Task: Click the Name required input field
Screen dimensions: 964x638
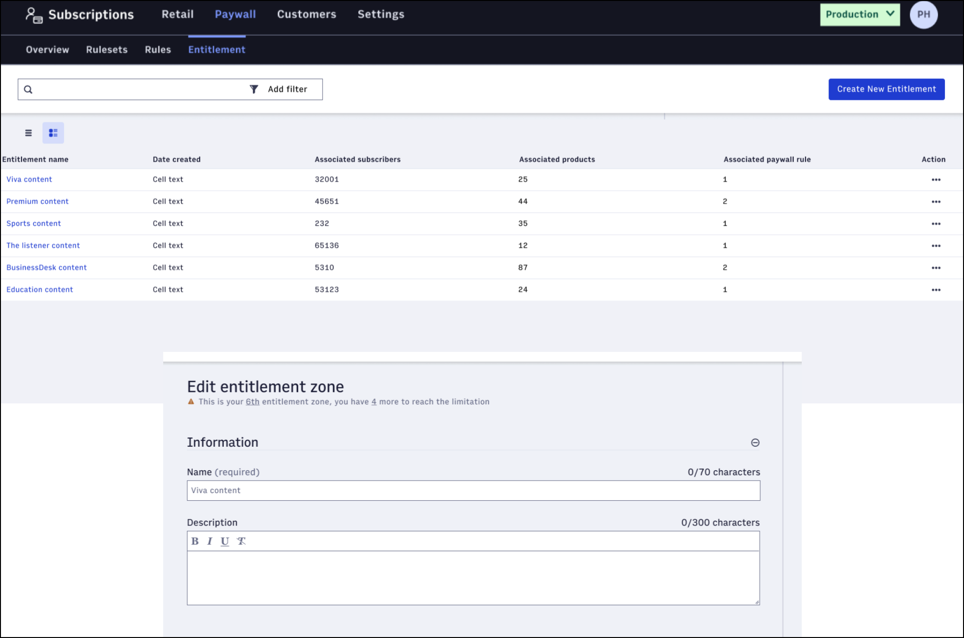Action: 473,491
